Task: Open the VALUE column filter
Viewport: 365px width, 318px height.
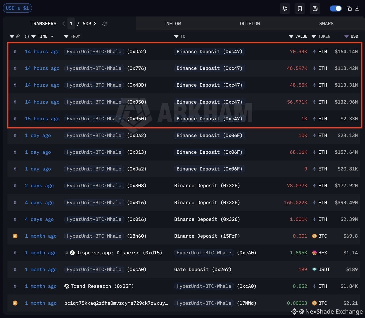Action: click(291, 36)
